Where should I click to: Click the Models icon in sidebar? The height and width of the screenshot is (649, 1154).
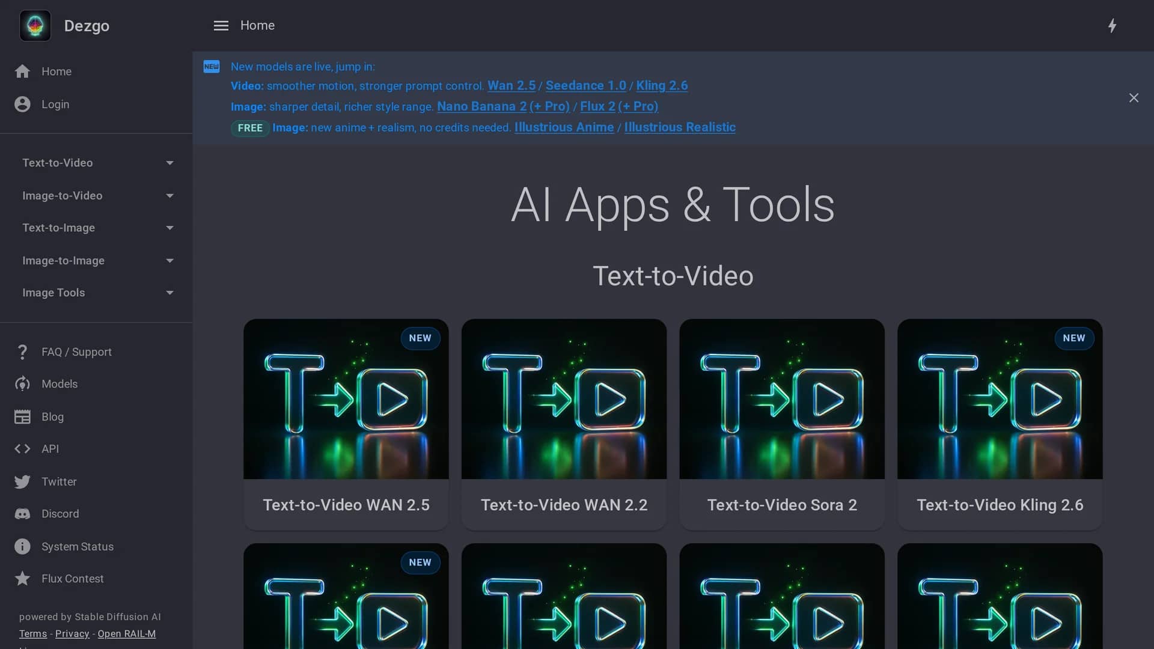(x=22, y=384)
